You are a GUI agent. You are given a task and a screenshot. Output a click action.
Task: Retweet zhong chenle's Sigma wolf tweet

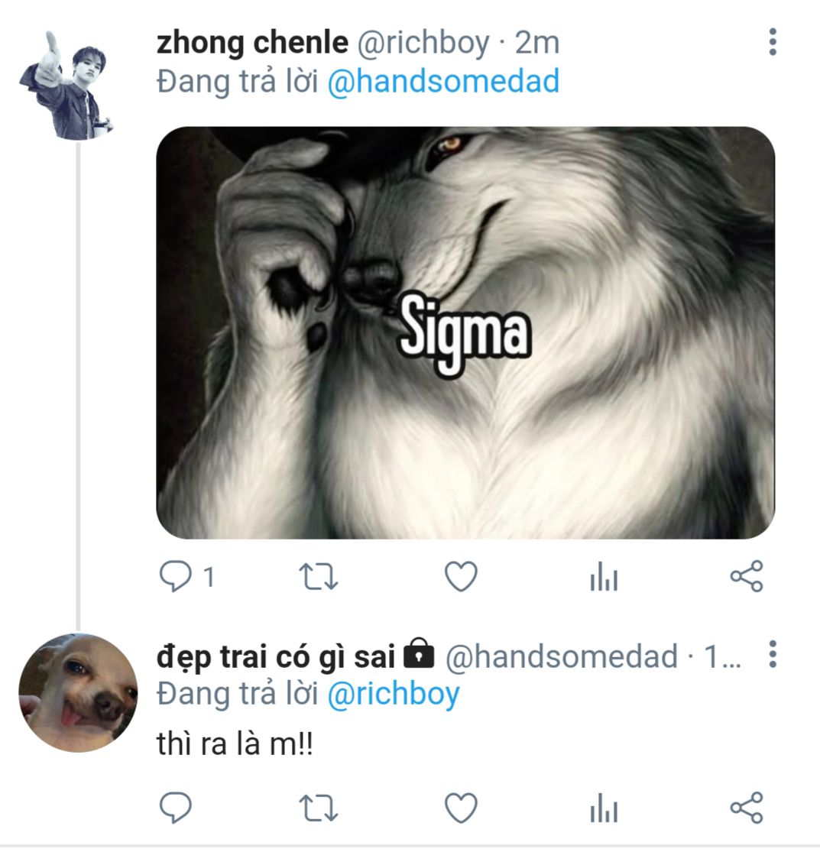pos(318,577)
